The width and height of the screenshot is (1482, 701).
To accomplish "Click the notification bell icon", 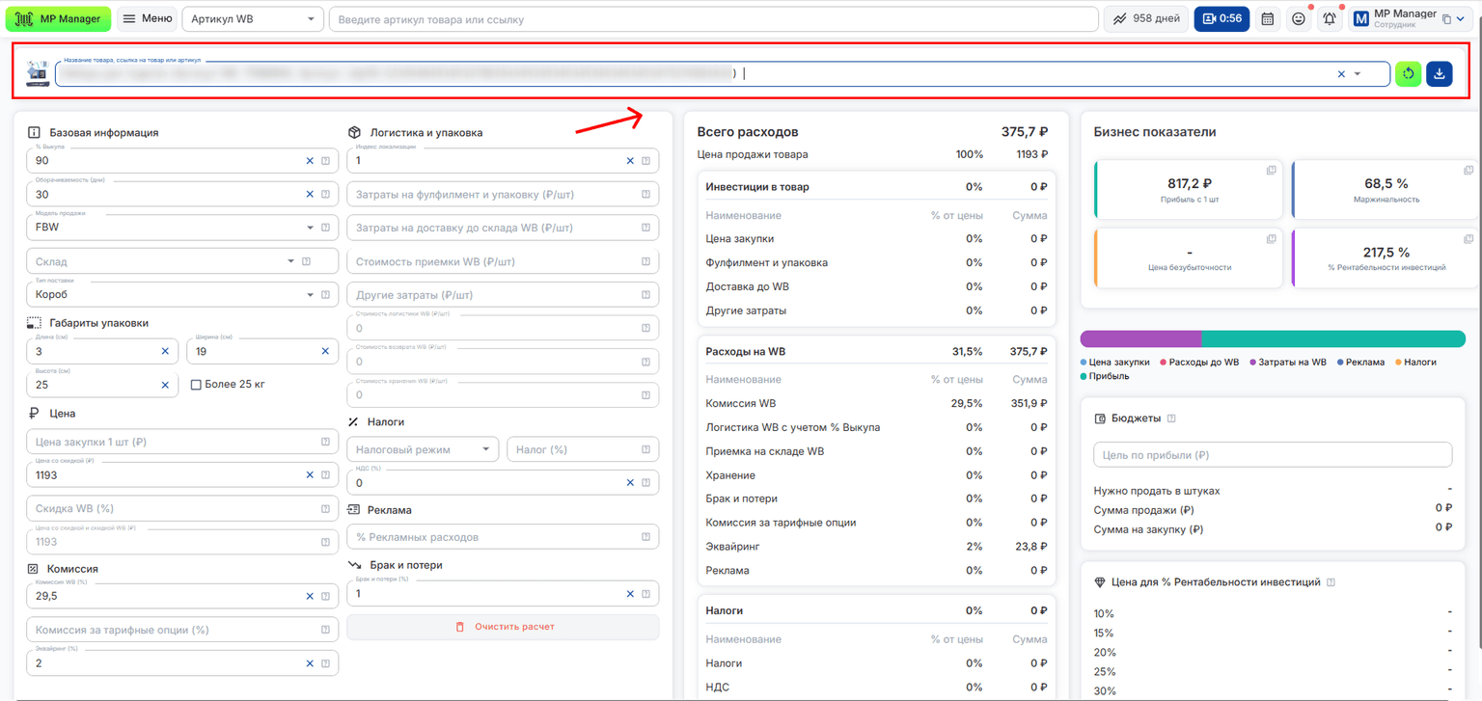I will tap(1330, 18).
